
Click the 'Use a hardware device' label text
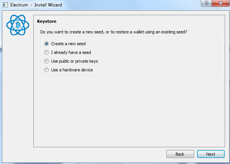click(72, 70)
